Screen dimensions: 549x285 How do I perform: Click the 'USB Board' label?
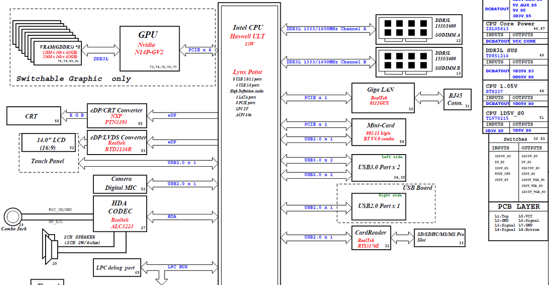click(418, 188)
